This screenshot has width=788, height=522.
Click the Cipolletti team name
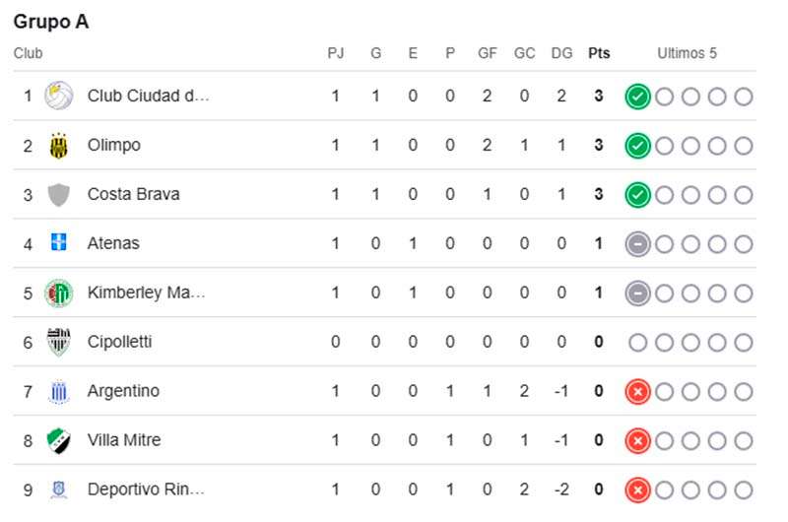pos(119,342)
